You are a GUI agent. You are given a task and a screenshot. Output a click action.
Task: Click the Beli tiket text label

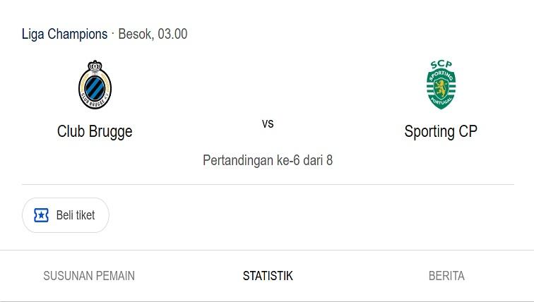pos(76,215)
